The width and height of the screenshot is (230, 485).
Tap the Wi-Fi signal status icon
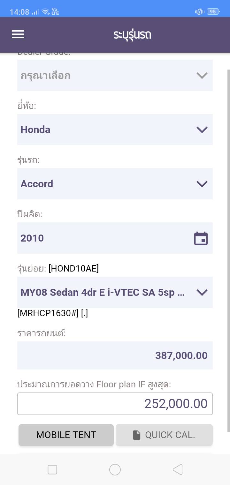click(x=46, y=12)
